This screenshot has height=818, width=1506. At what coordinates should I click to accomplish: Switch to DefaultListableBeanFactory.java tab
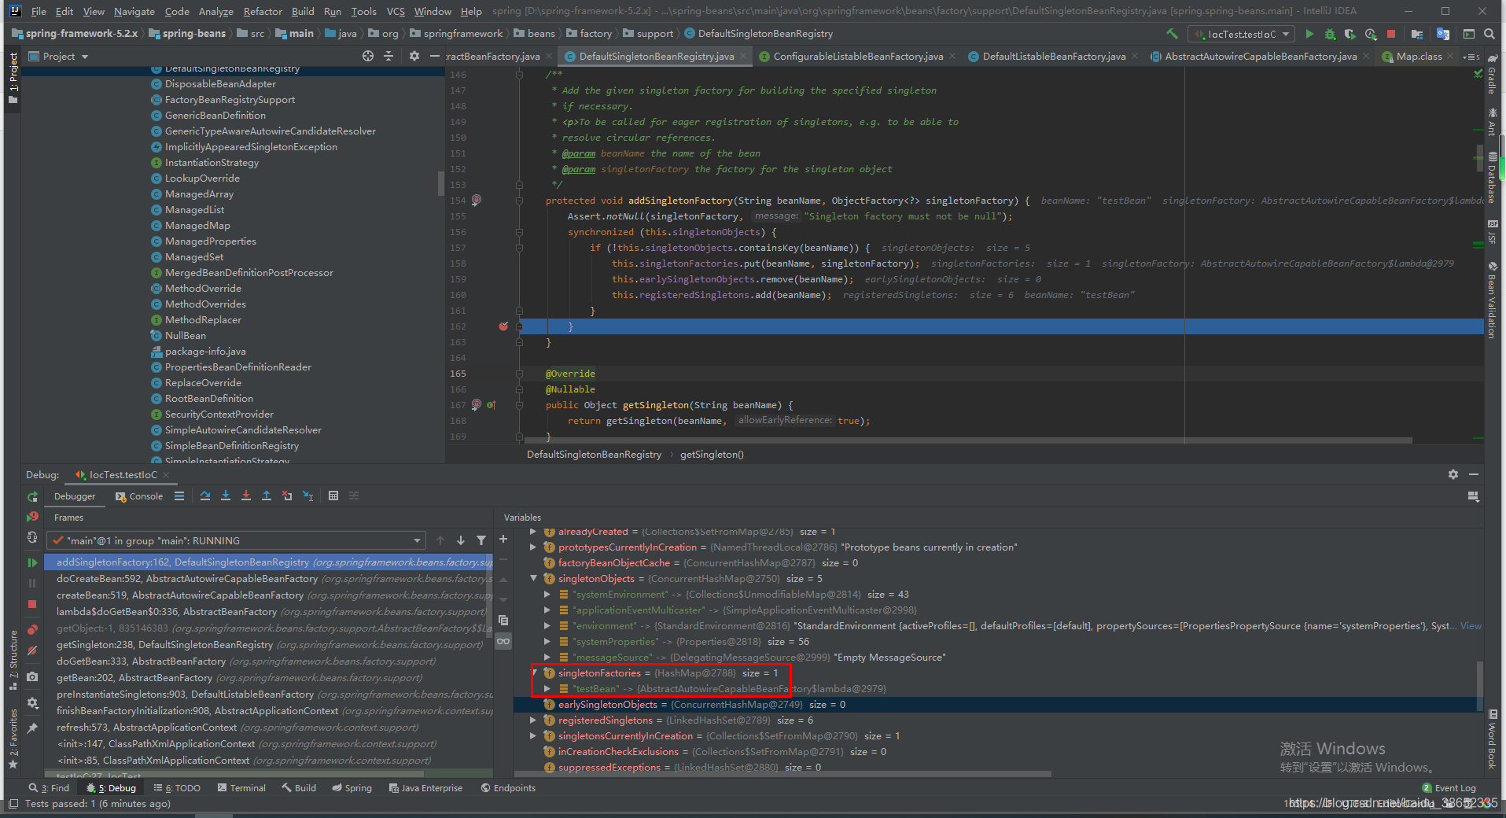1053,56
